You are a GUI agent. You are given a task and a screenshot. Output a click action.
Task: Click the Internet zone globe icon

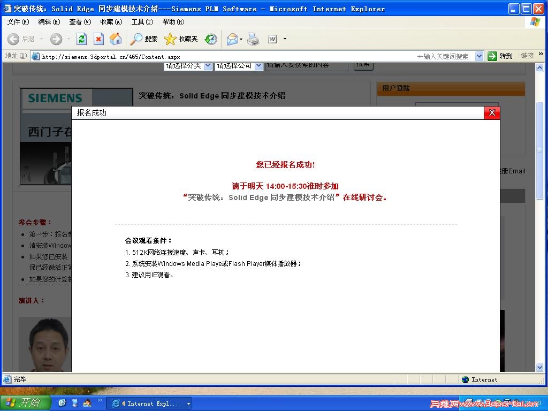[x=465, y=379]
